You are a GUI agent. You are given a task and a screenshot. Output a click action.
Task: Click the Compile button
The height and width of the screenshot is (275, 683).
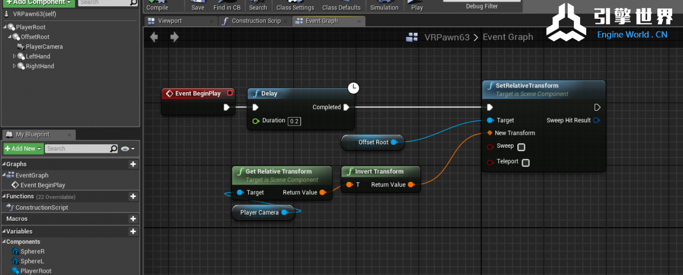(x=157, y=6)
